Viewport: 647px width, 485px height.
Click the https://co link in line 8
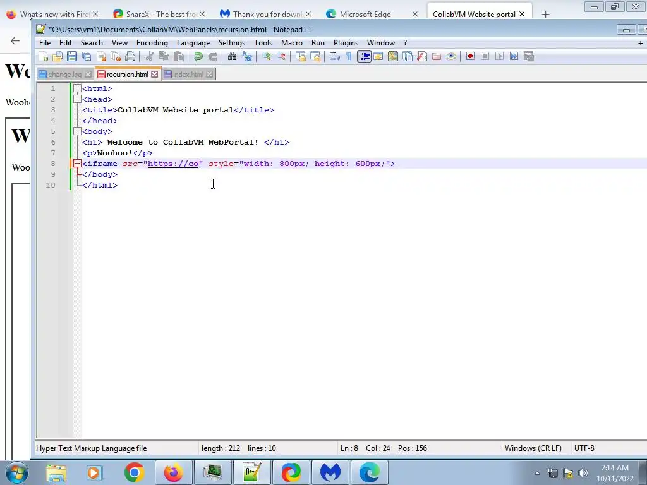click(173, 164)
